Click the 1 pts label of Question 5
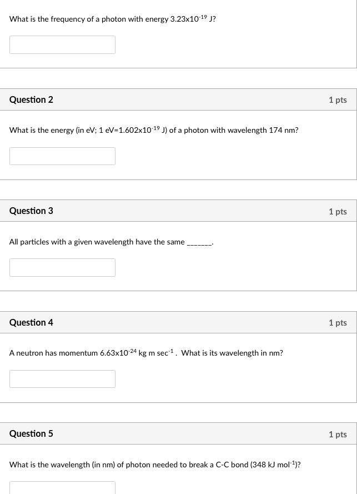Viewport: 357px width, 494px height. [x=338, y=434]
